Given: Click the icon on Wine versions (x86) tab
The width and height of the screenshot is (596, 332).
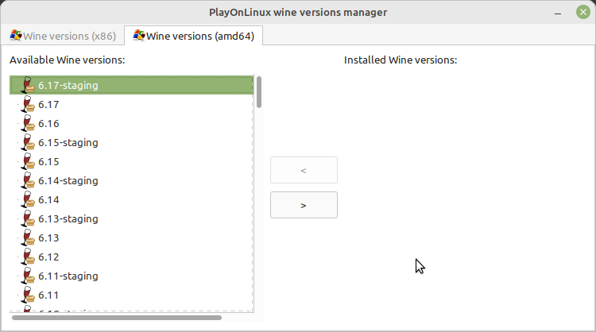Looking at the screenshot, I should [16, 36].
